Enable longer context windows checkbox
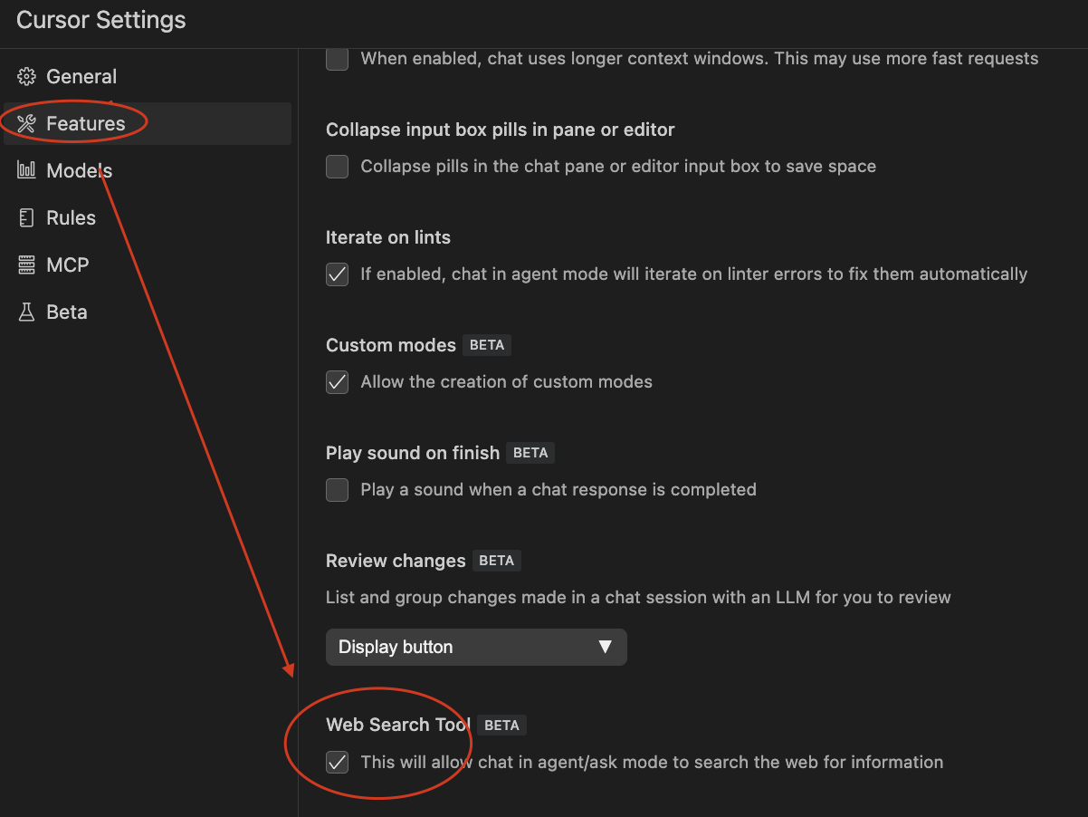1088x817 pixels. click(x=337, y=59)
